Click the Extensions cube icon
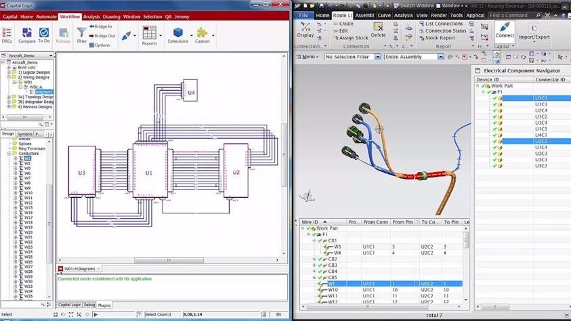 pyautogui.click(x=177, y=33)
